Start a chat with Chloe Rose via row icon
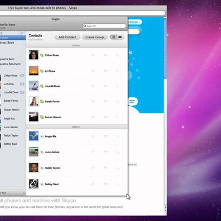Screen dimensions: 221x221 93,55
